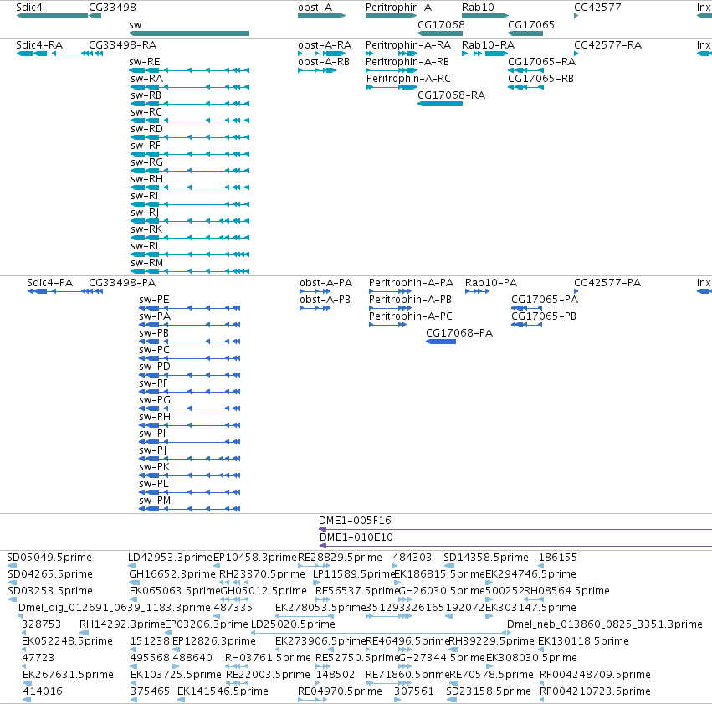Click EST LD42953.3prime
Viewport: 712px width, 704px height.
(132, 566)
